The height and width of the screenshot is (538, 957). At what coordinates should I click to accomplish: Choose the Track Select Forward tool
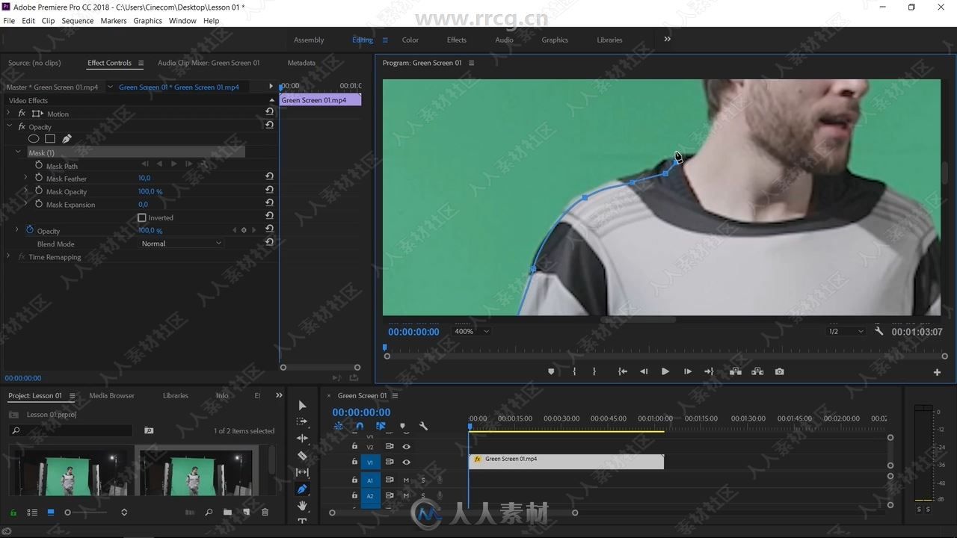pyautogui.click(x=302, y=421)
